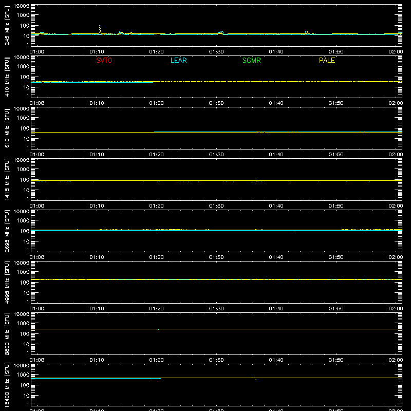Image resolution: width=411 pixels, height=411 pixels.
Task: Select the 610 MHz [SFU] axis title
Action: coord(7,128)
